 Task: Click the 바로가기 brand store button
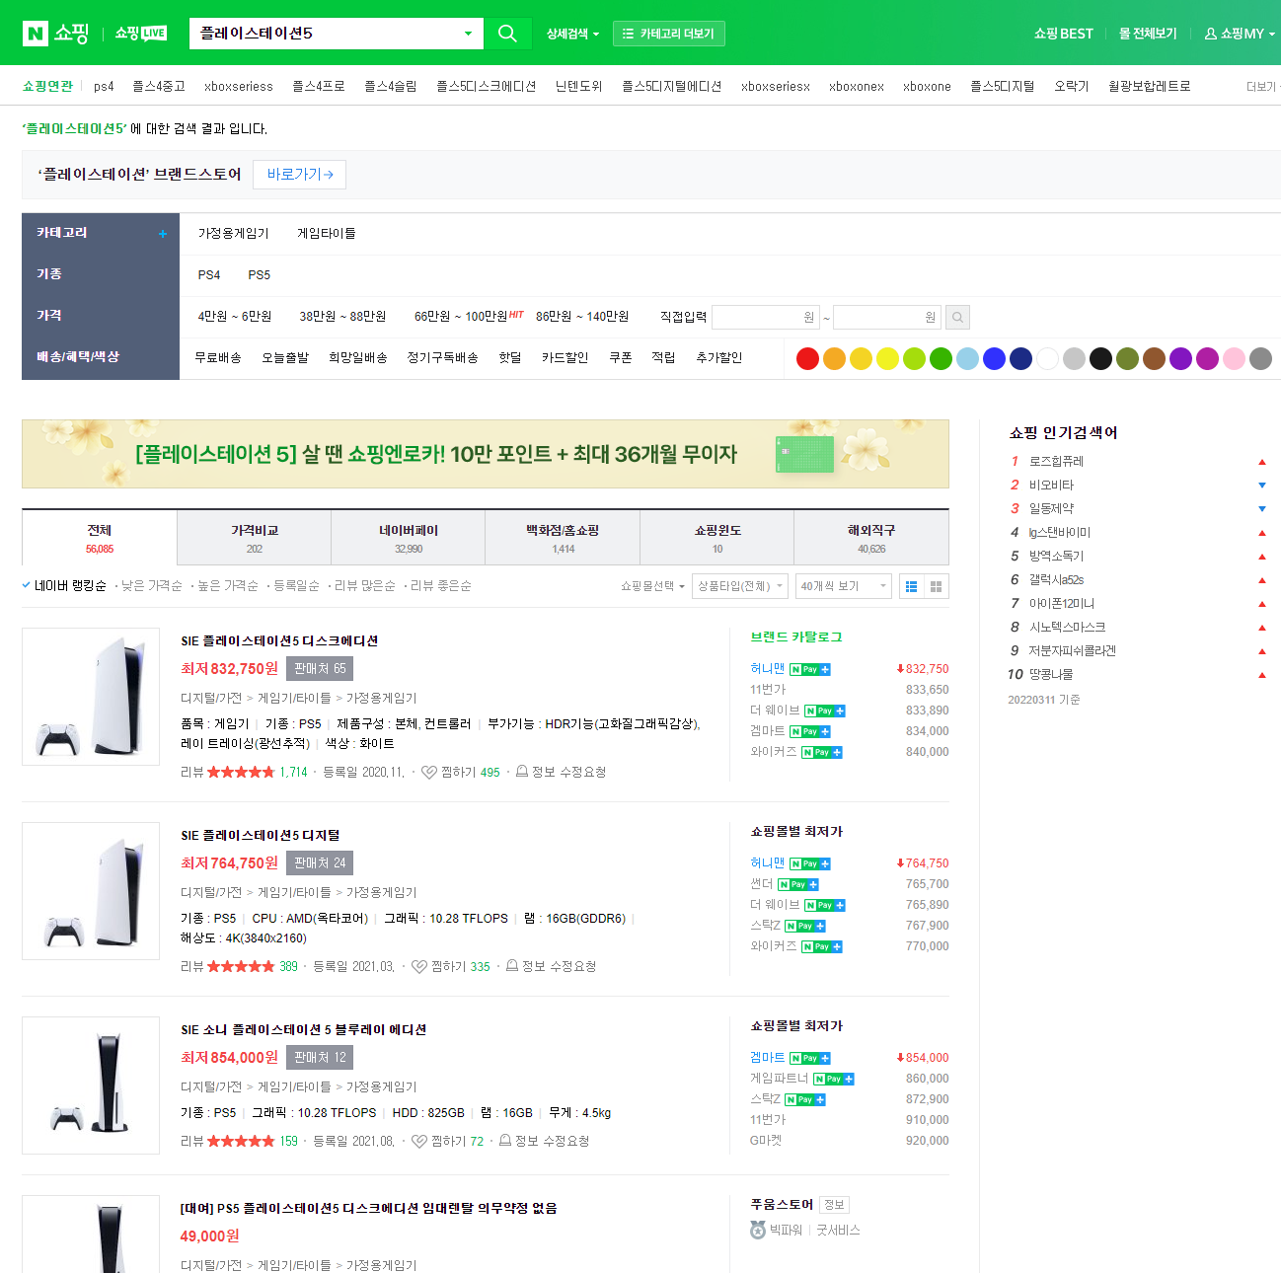(x=300, y=175)
